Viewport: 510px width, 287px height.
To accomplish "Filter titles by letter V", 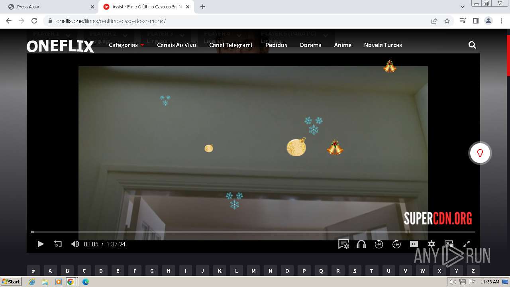I will tap(406, 271).
